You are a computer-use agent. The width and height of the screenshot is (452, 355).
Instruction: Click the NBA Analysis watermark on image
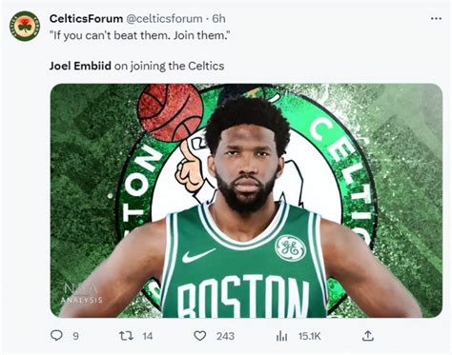(x=82, y=293)
